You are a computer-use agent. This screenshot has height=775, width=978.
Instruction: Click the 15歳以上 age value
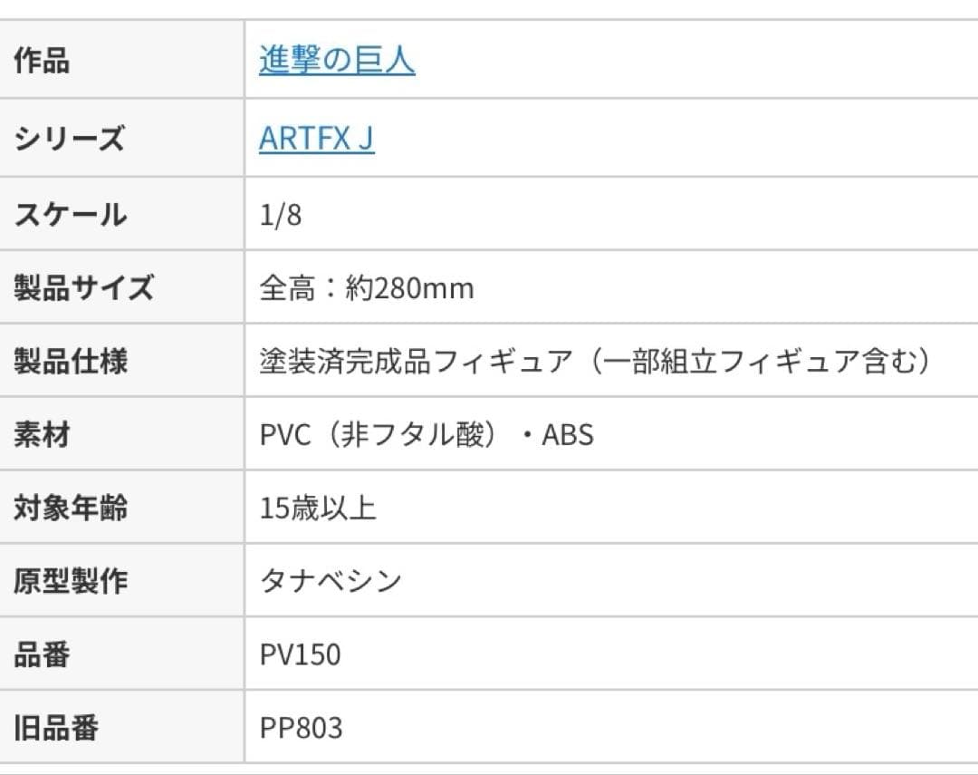[318, 509]
